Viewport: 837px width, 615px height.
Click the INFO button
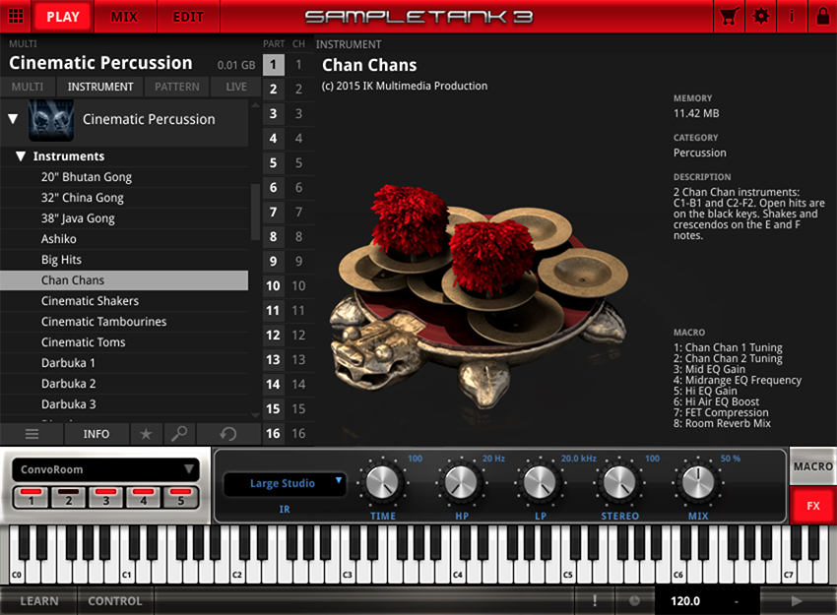[97, 434]
